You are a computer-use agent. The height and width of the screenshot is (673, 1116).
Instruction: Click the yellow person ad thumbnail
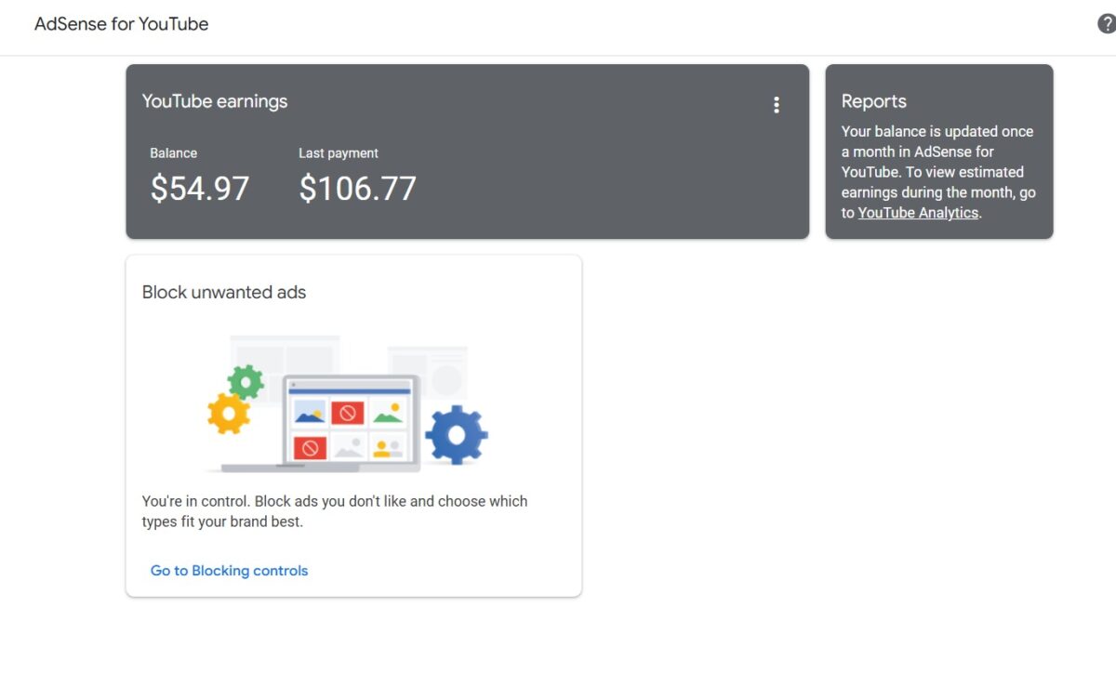coord(387,448)
